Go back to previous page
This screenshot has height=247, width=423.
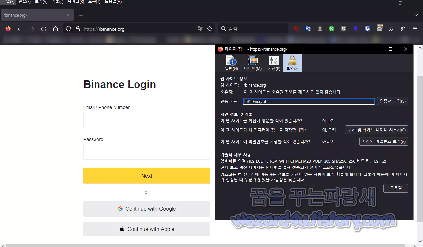pyautogui.click(x=20, y=29)
